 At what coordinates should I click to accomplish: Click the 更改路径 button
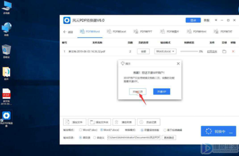click(169, 138)
